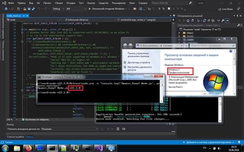
Task: Open the wmain function navigation dropdown
Action: pos(144,20)
